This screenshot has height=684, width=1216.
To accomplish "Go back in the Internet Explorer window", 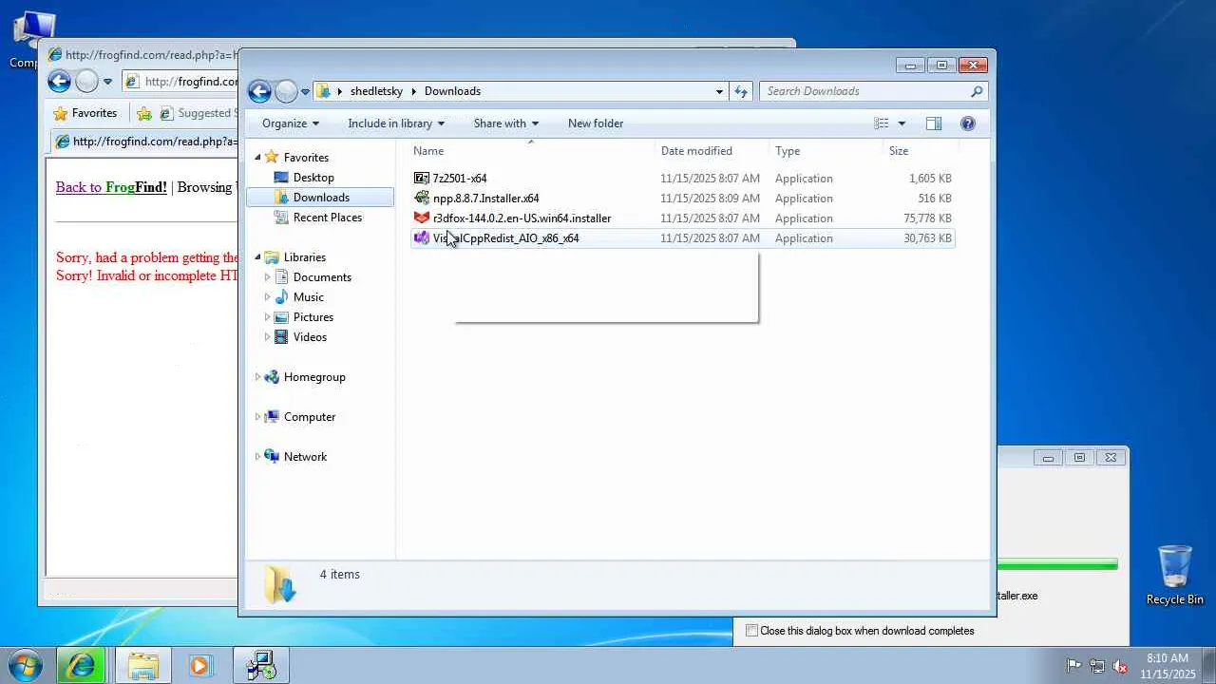I will click(x=59, y=82).
